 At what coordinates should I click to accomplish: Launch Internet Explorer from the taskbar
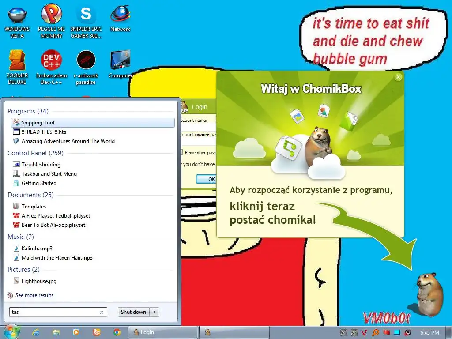pyautogui.click(x=36, y=332)
